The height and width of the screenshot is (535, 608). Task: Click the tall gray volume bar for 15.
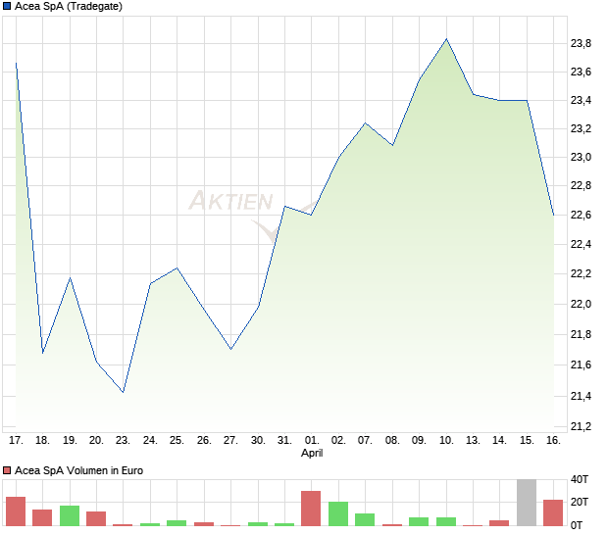click(527, 503)
